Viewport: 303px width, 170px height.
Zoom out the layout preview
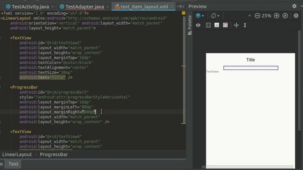tap(257, 16)
